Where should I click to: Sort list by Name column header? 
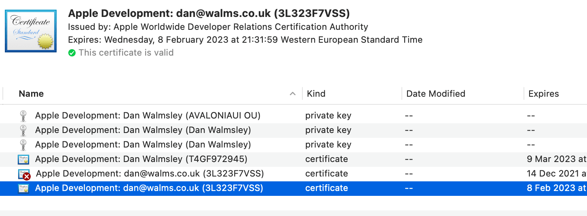32,94
